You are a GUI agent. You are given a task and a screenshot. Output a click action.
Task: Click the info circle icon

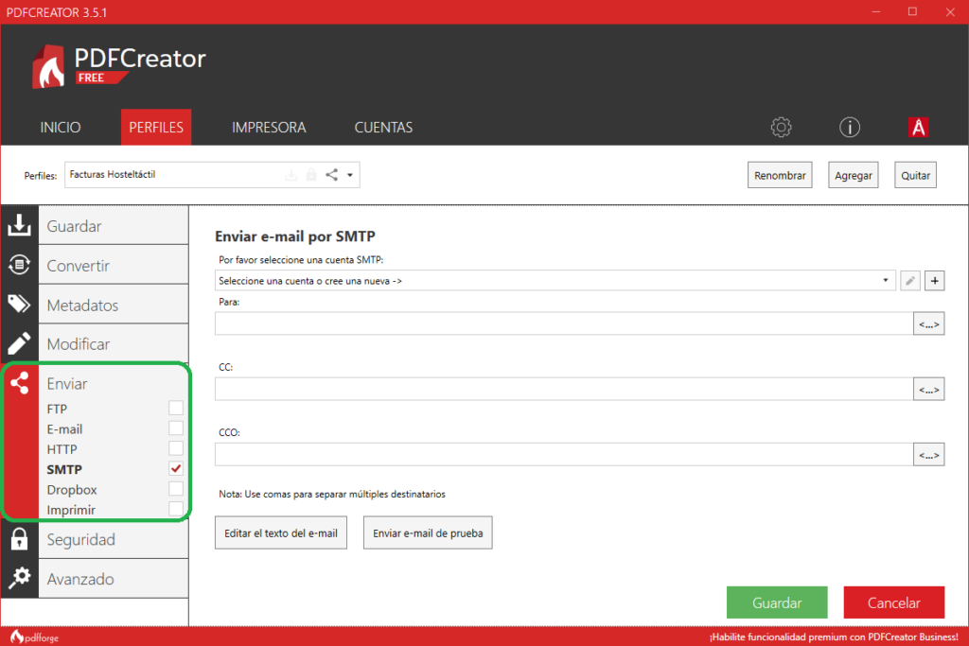tap(850, 128)
